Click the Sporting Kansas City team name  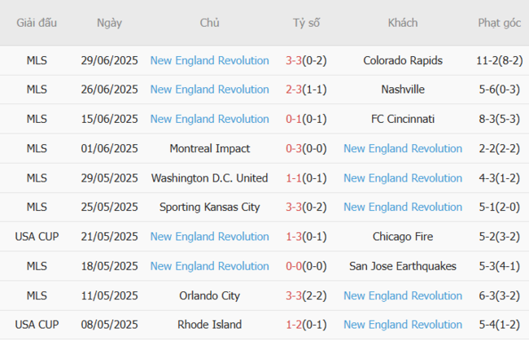[x=209, y=207]
